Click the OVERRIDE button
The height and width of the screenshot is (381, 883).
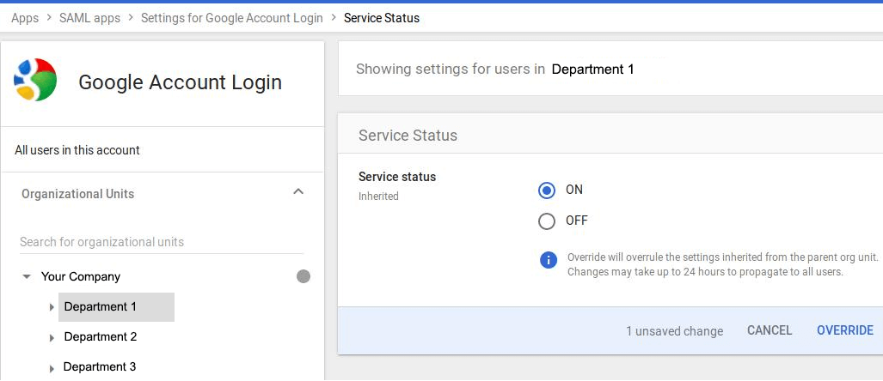[x=844, y=330]
